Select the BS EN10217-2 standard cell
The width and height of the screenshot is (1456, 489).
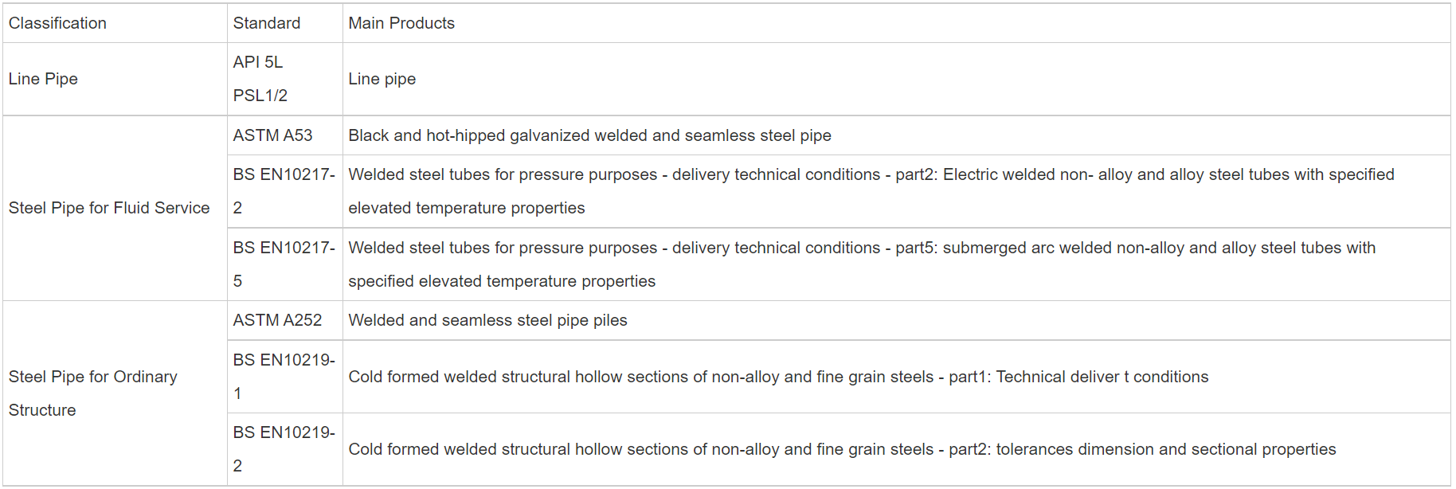click(284, 191)
